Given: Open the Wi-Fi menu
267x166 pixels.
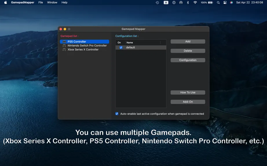Looking at the screenshot, I should click(x=195, y=3).
